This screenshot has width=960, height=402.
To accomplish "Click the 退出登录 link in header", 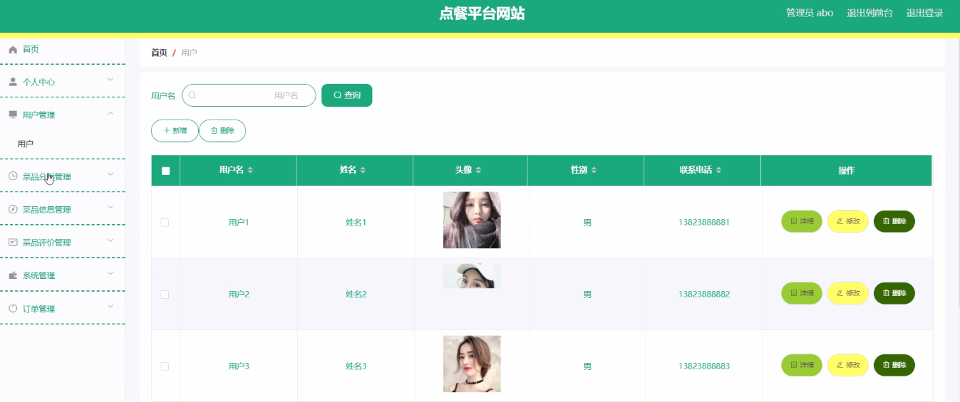I will click(x=924, y=14).
